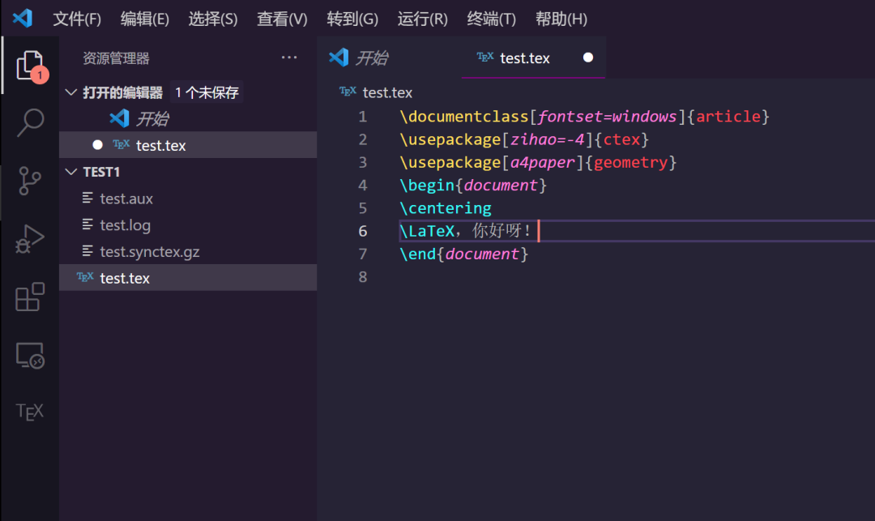Open the 运行(R) menu

pos(422,19)
